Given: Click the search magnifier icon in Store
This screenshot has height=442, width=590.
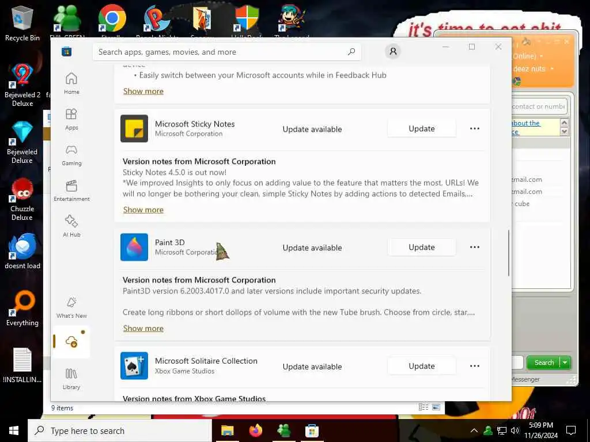Looking at the screenshot, I should [351, 52].
